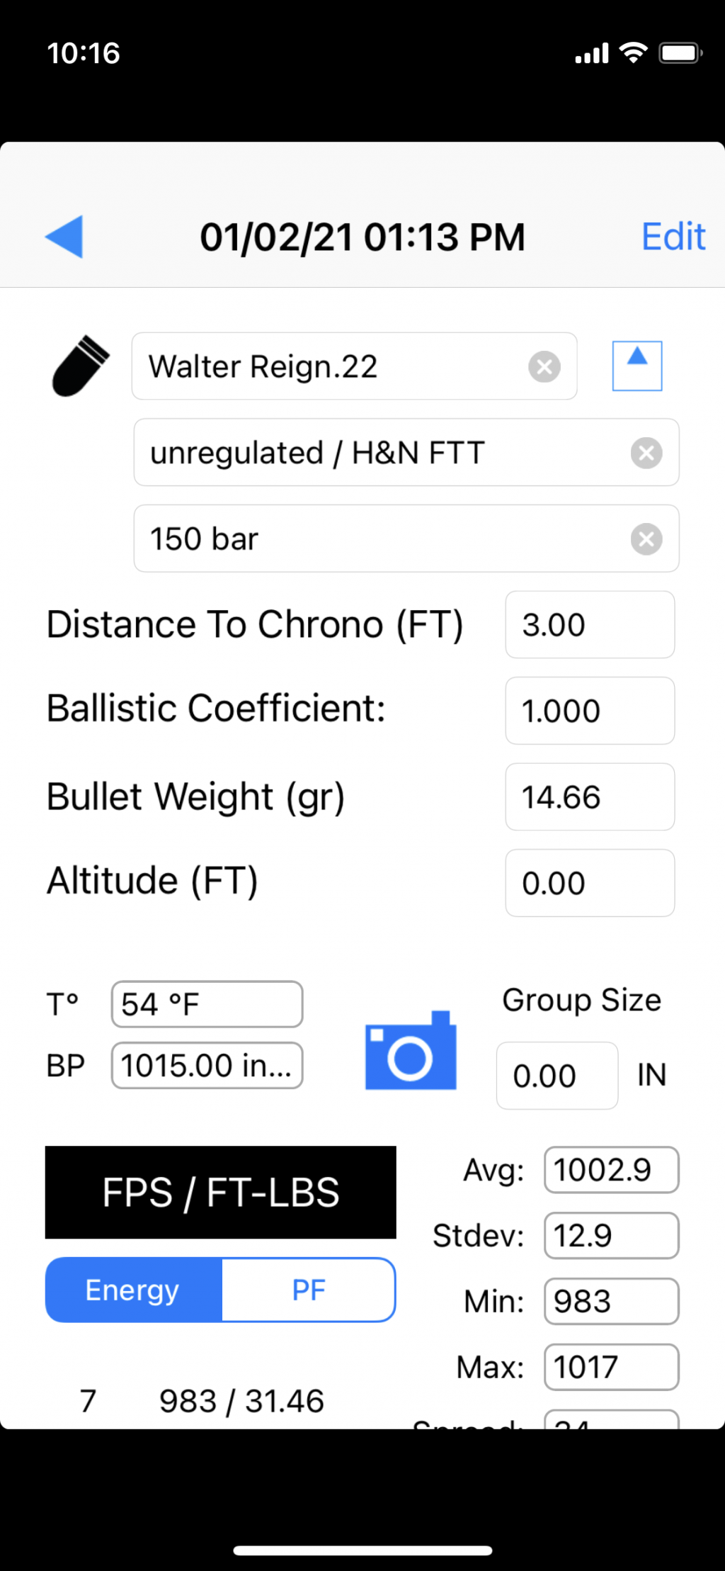Screen dimensions: 725x1571
Task: Edit the Distance To Chrono value
Action: click(x=590, y=625)
